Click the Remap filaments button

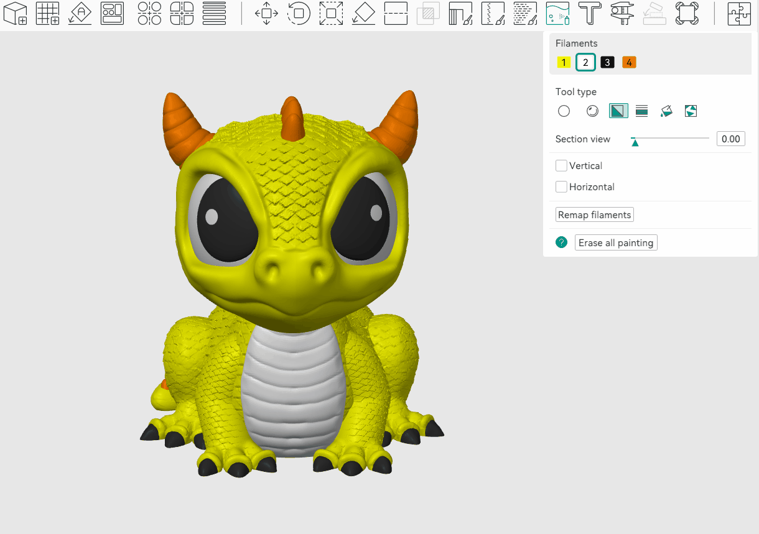tap(594, 215)
